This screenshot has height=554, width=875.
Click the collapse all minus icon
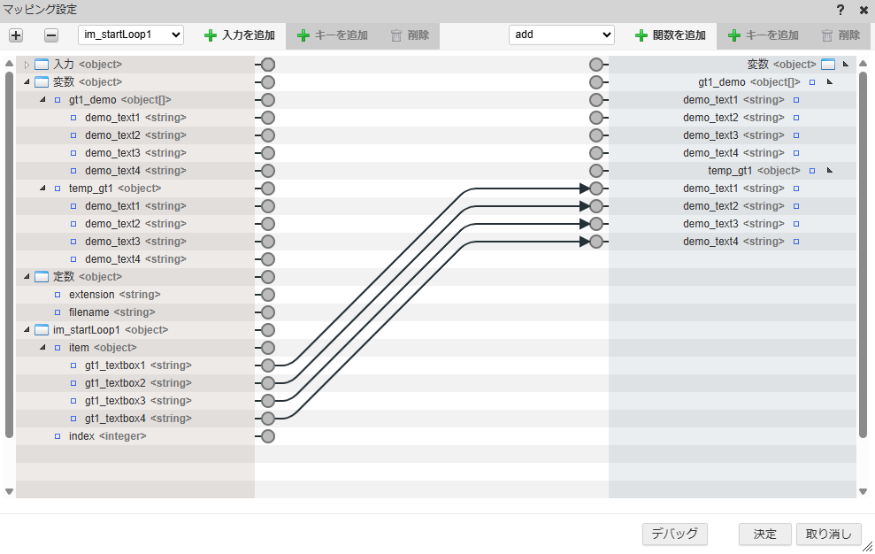(x=51, y=35)
